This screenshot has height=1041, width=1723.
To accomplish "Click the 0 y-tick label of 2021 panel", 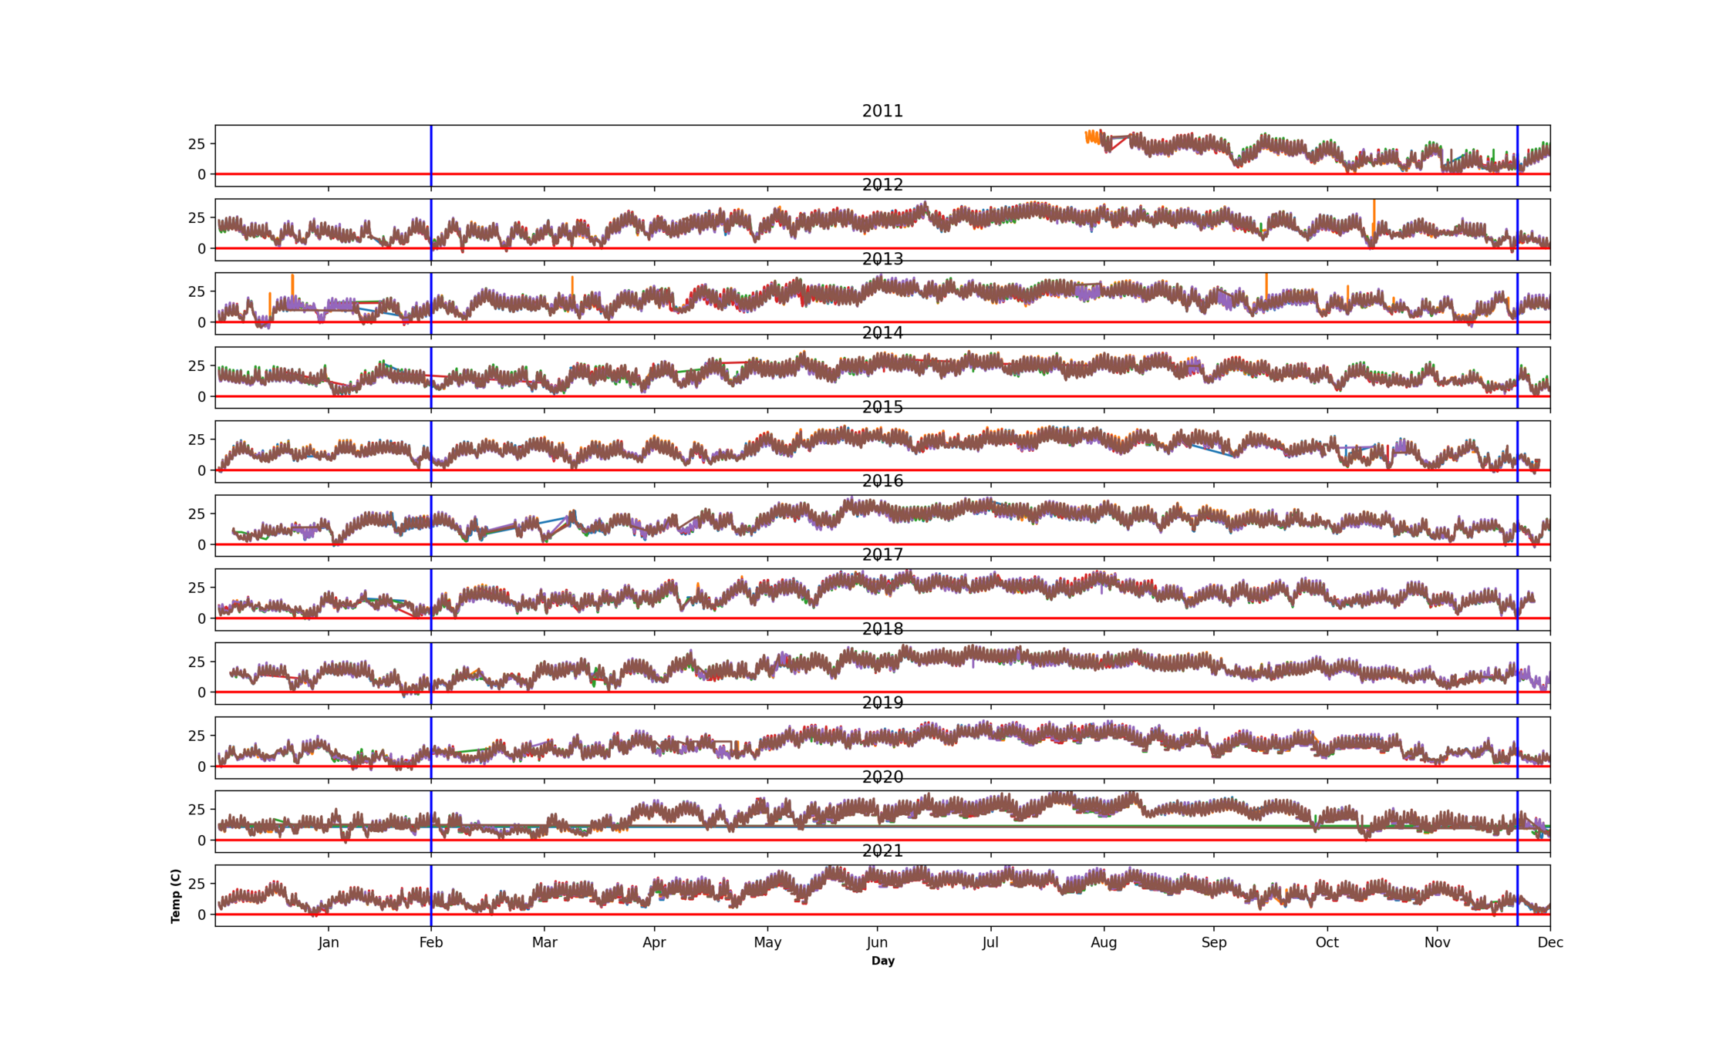I will pyautogui.click(x=201, y=915).
